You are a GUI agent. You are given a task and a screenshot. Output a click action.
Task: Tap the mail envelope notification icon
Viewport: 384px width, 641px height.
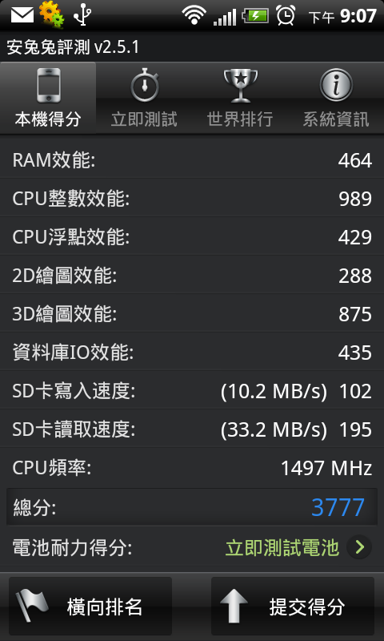22,15
